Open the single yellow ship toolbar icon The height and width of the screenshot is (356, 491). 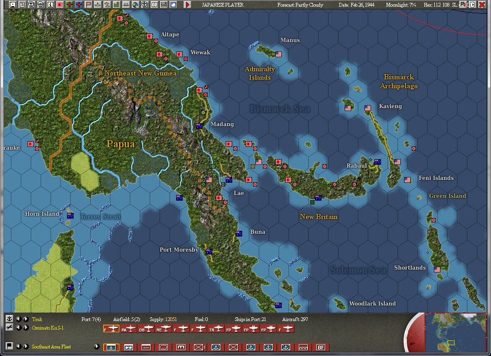98,5
